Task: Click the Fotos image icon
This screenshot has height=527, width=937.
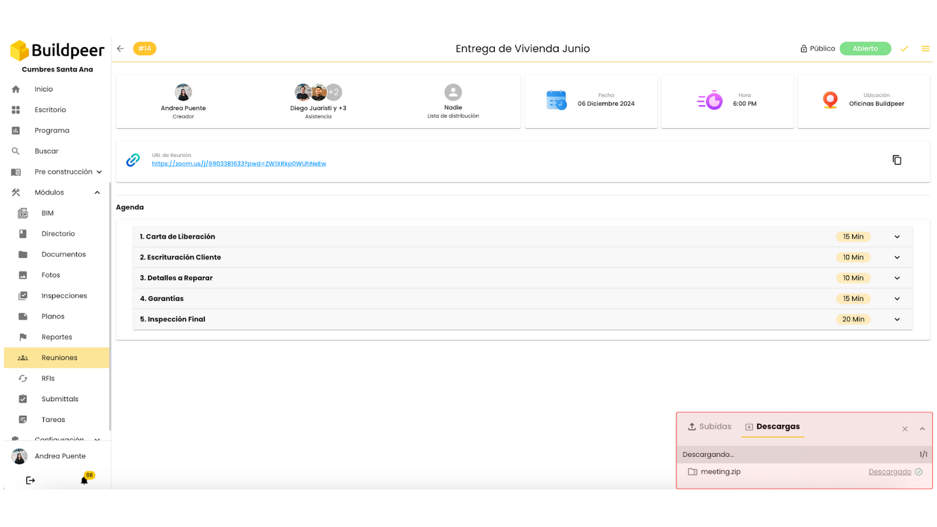Action: point(23,275)
